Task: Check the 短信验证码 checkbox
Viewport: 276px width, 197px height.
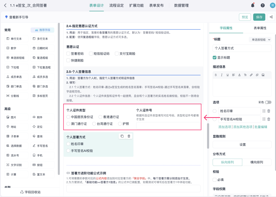Action: [x=91, y=53]
